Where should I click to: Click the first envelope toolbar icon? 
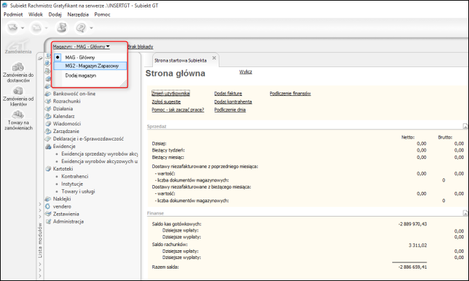14,28
